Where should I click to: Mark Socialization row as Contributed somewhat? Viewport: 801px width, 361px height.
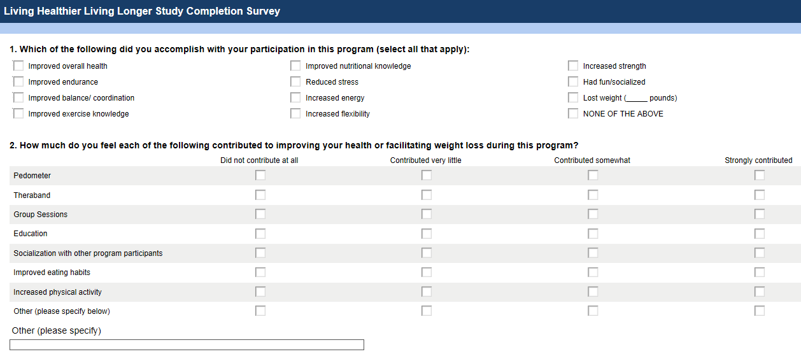[x=593, y=253]
